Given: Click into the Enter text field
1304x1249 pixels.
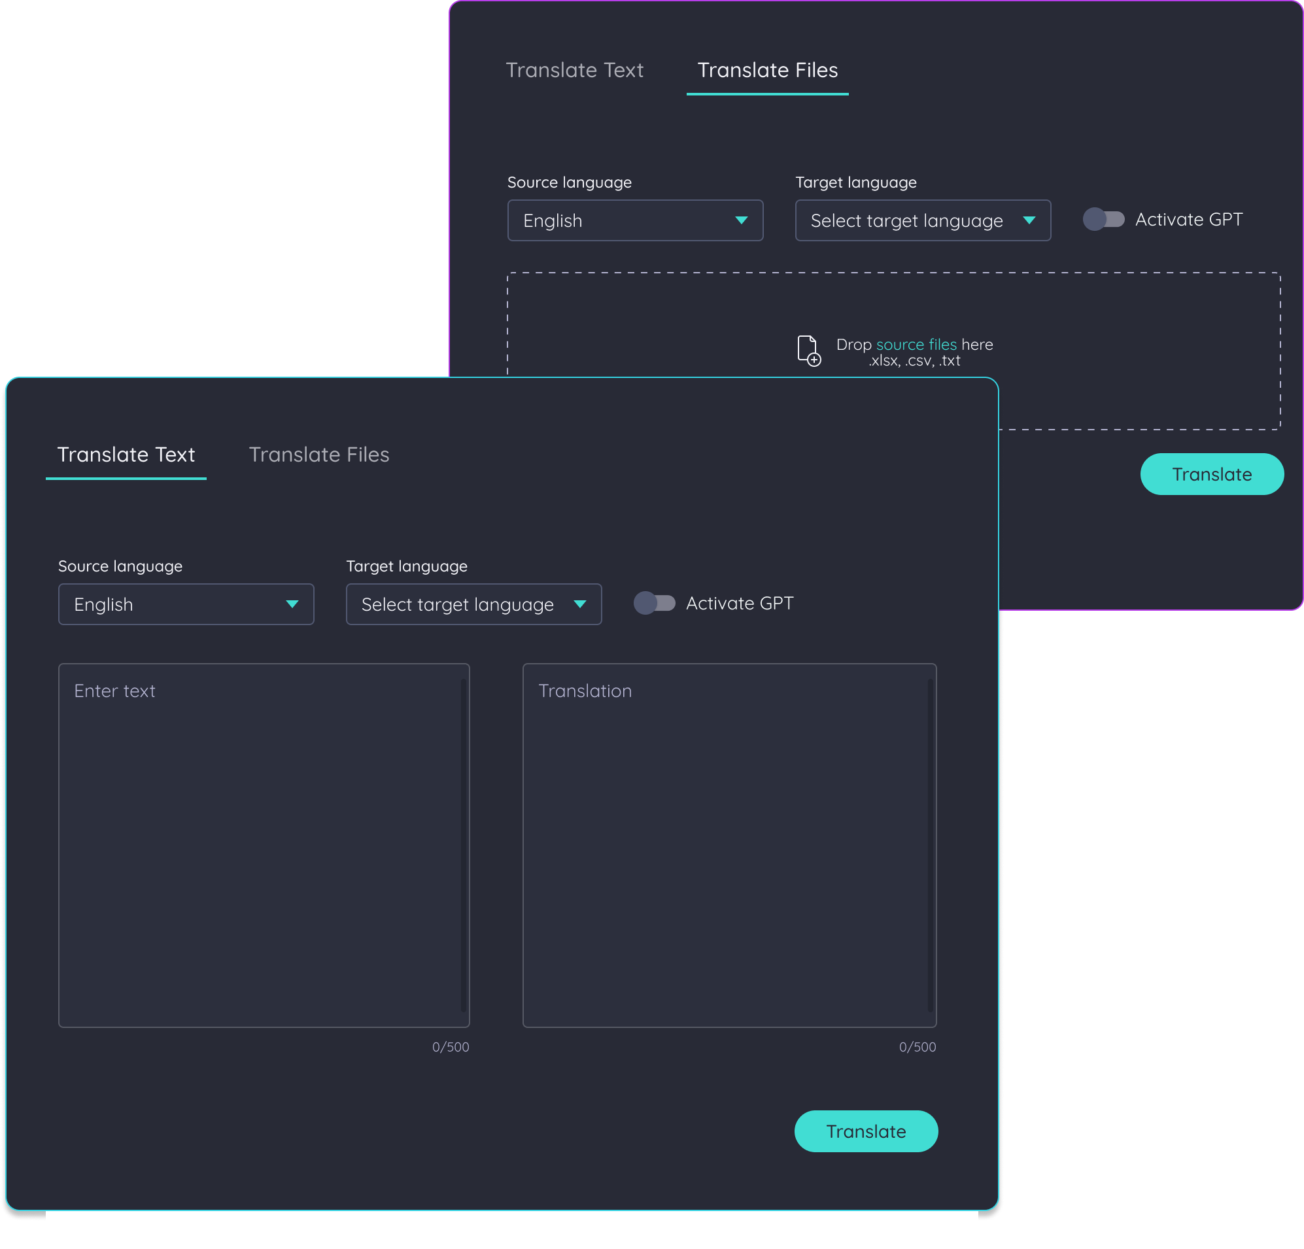Looking at the screenshot, I should (x=263, y=845).
